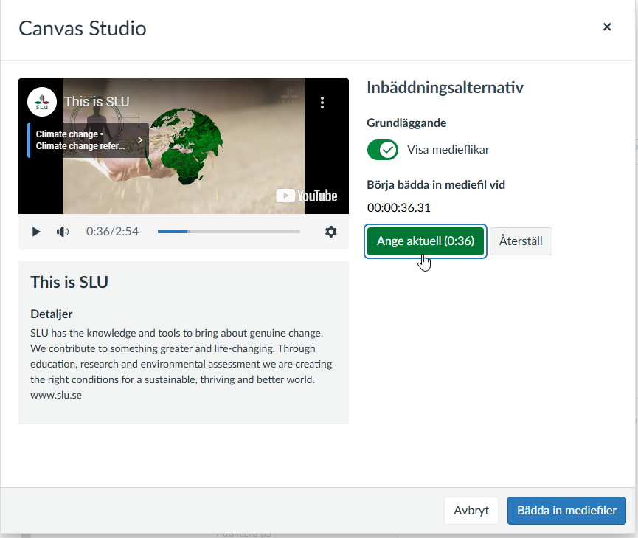Open the video player settings gear
The height and width of the screenshot is (538, 638).
(330, 232)
